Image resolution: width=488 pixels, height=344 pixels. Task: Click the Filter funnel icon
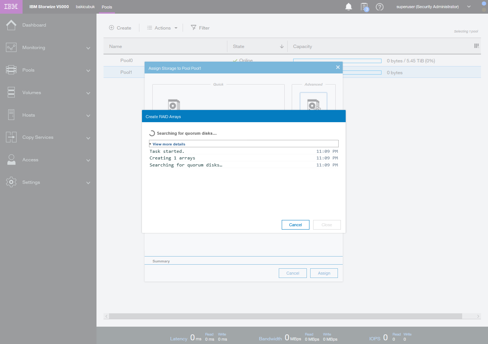pyautogui.click(x=193, y=28)
